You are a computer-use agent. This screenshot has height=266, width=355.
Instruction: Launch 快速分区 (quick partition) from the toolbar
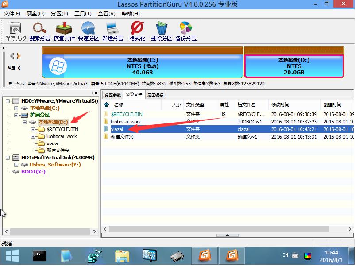point(89,30)
